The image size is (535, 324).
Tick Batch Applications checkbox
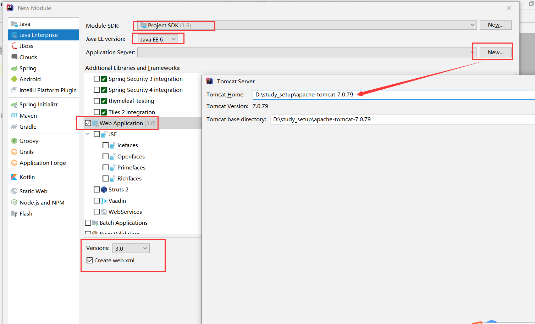click(x=88, y=223)
